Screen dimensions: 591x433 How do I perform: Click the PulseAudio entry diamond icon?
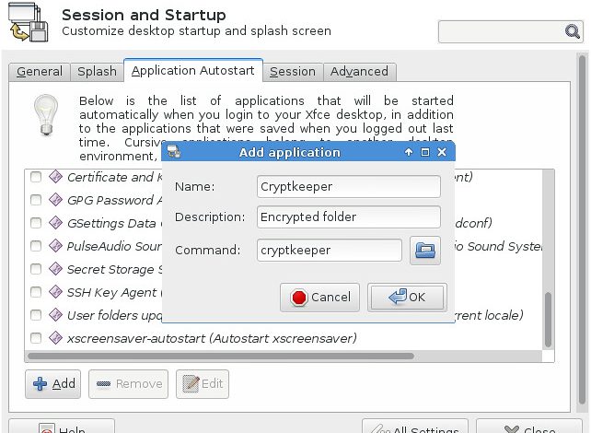[x=56, y=246]
